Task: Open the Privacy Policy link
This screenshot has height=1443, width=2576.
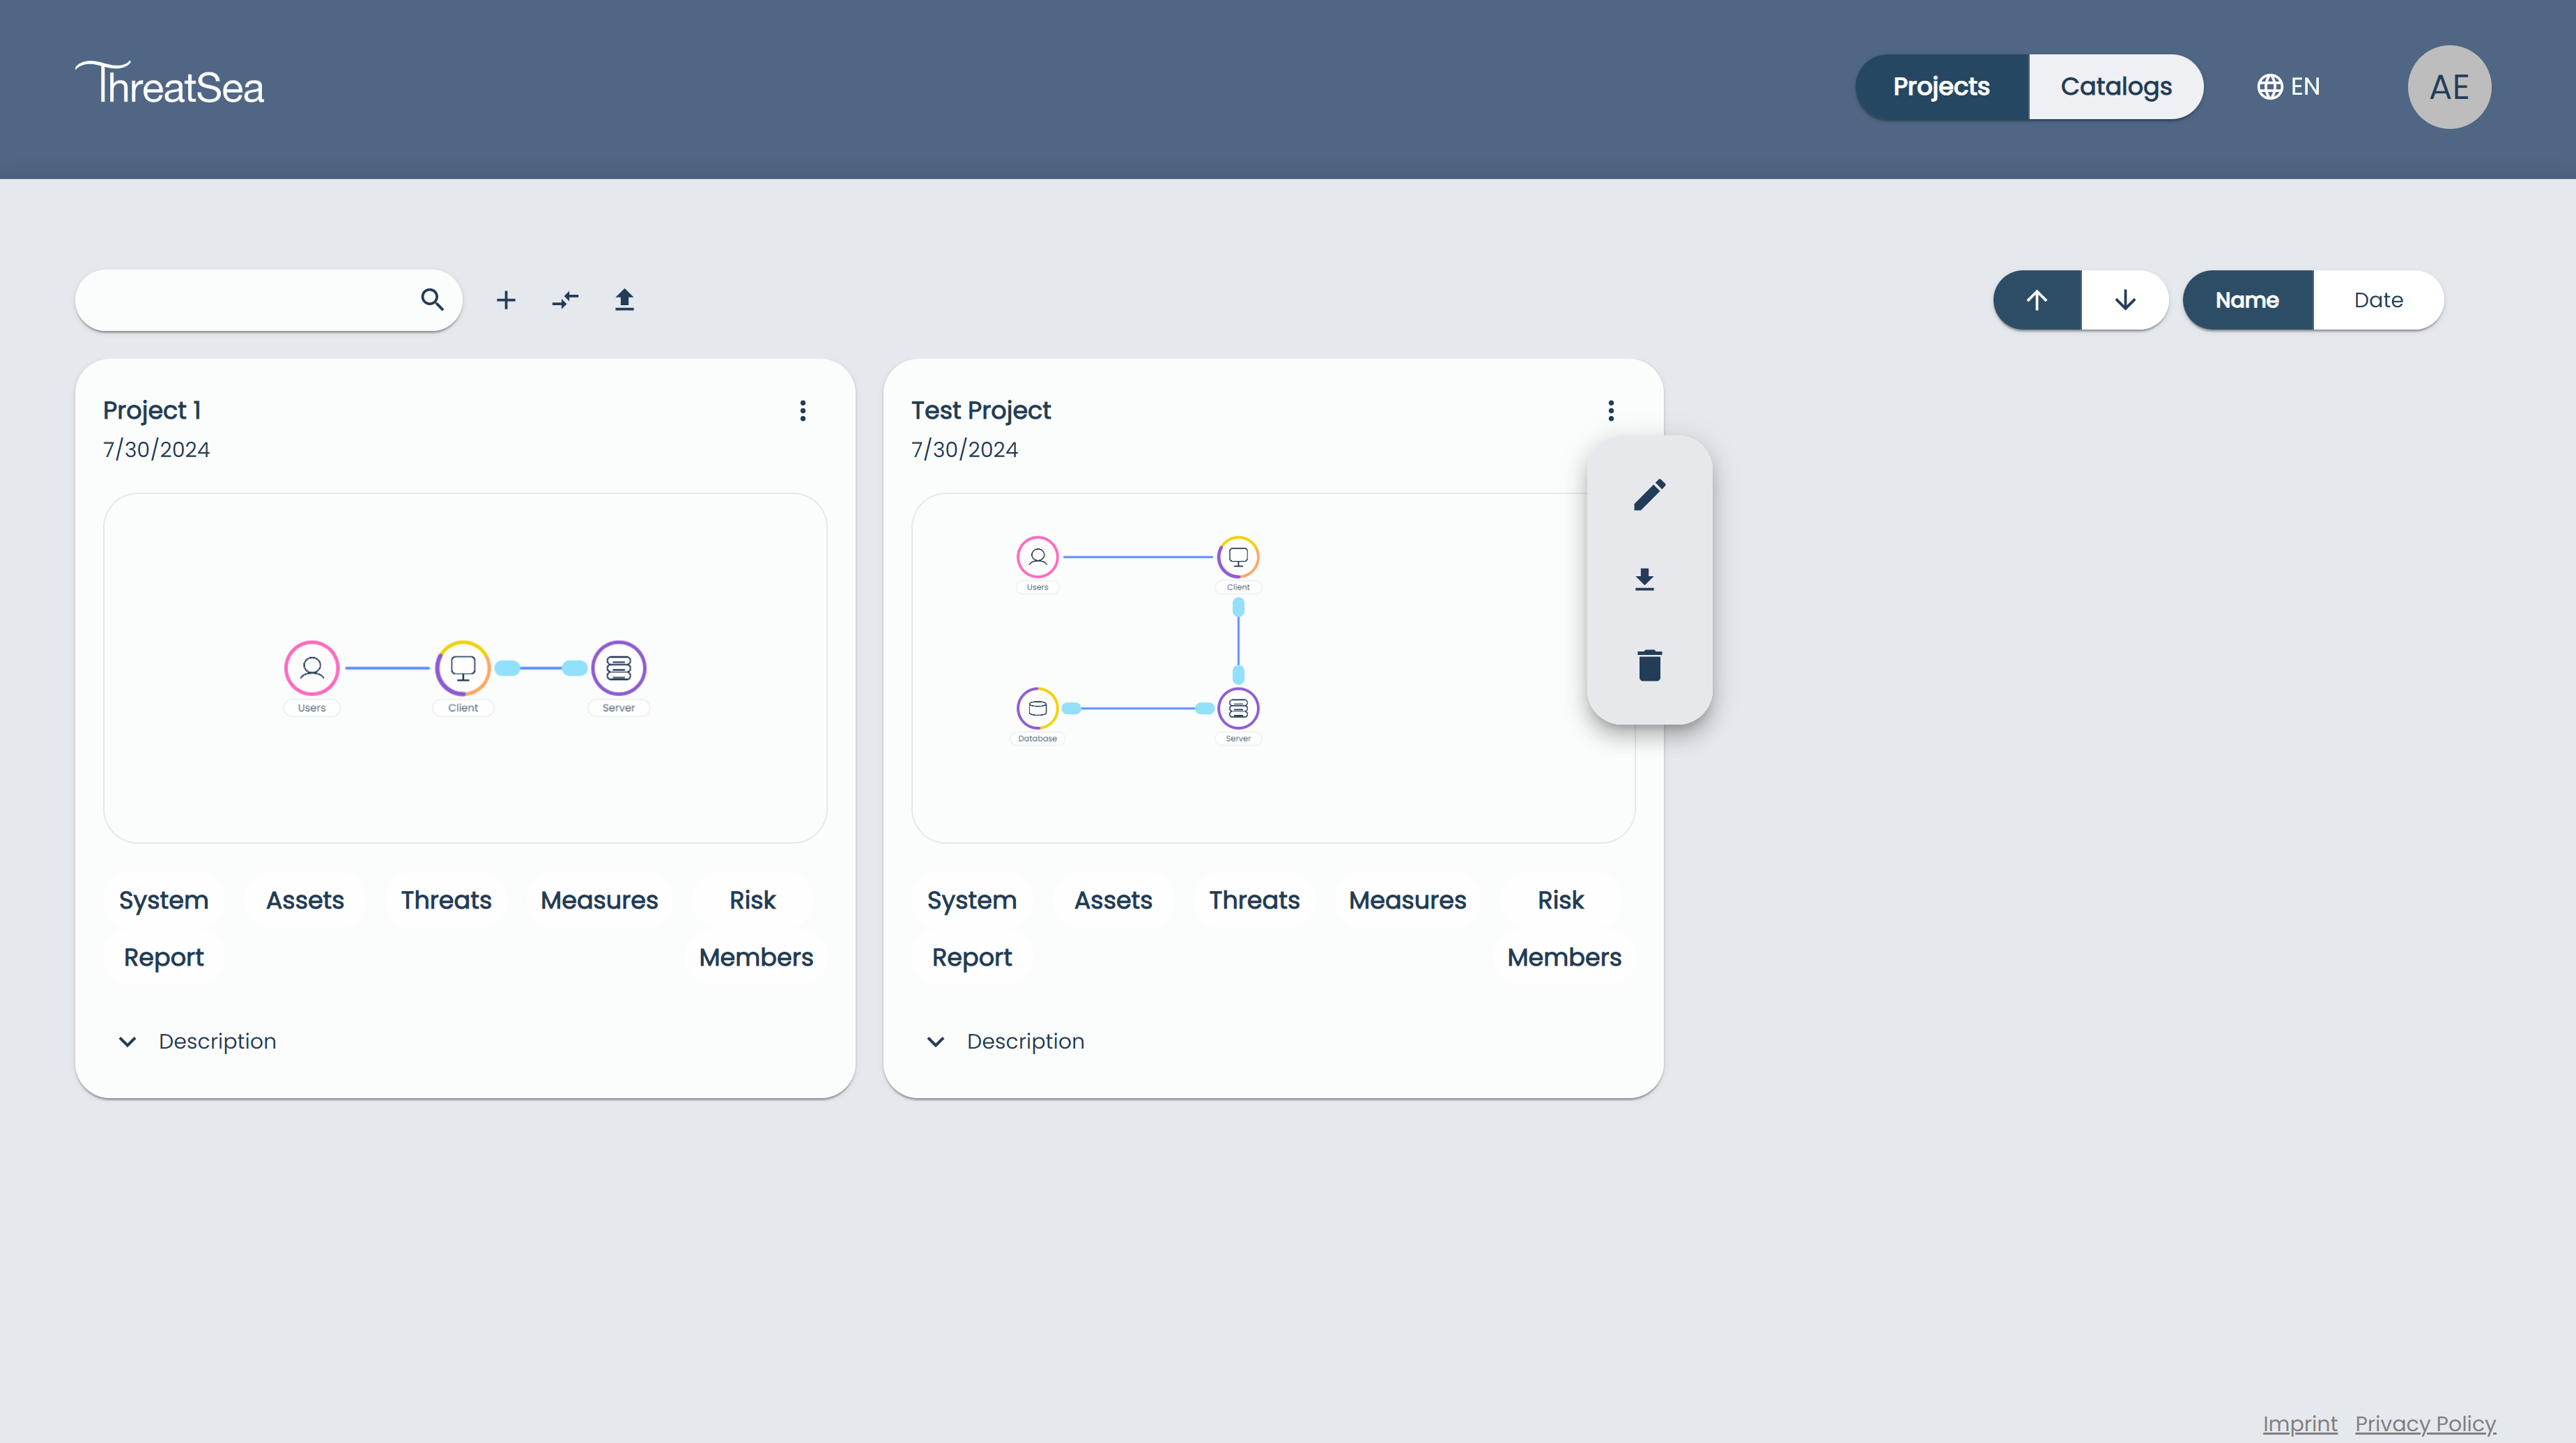Action: 2425,1424
